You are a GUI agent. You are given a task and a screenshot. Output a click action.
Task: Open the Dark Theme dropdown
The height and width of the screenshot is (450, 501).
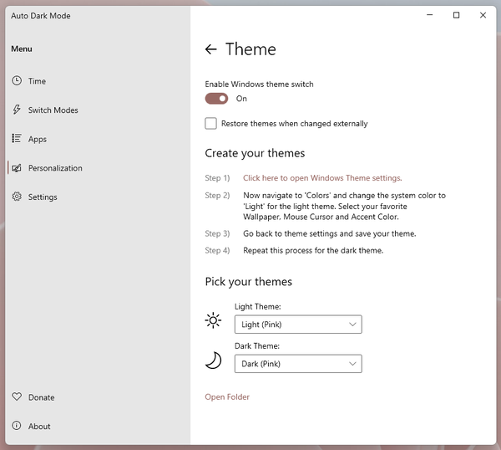coord(298,364)
